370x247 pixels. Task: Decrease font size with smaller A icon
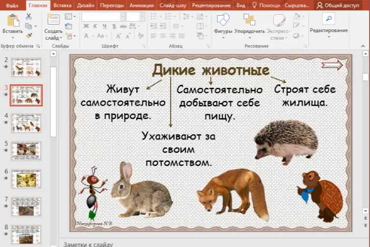click(x=128, y=36)
